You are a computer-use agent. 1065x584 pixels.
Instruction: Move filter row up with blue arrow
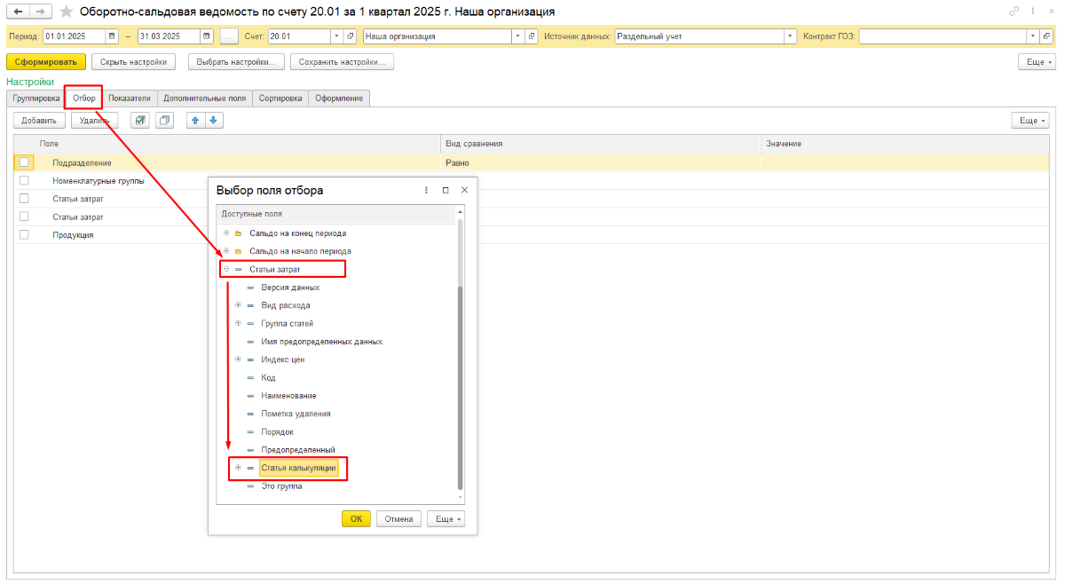click(195, 121)
